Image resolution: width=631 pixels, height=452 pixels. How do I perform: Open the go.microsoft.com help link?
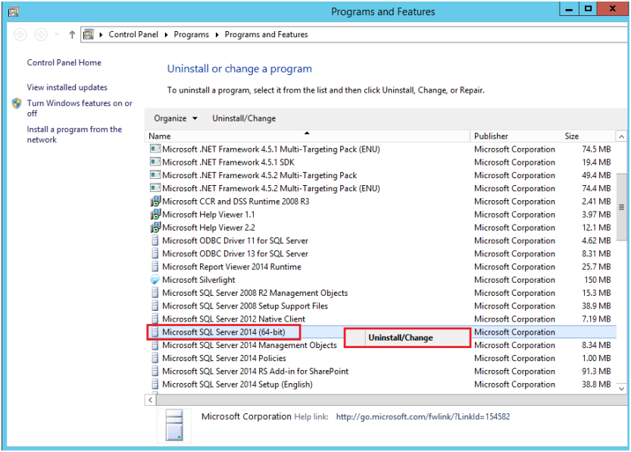pyautogui.click(x=423, y=416)
